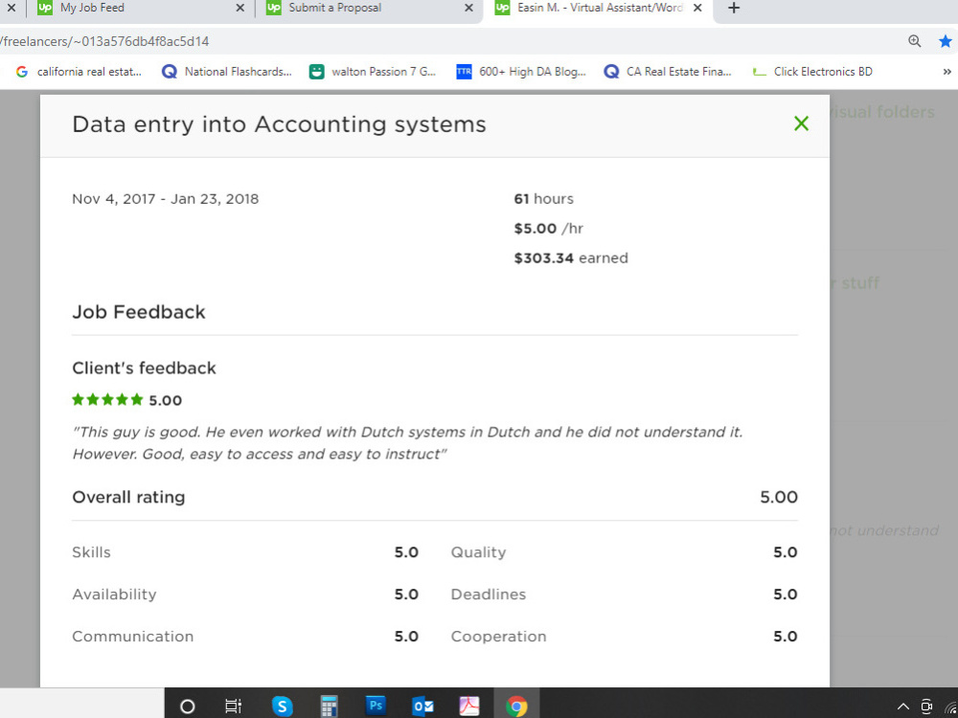The width and height of the screenshot is (958, 718).
Task: Click the "Overall rating" label
Action: point(129,497)
